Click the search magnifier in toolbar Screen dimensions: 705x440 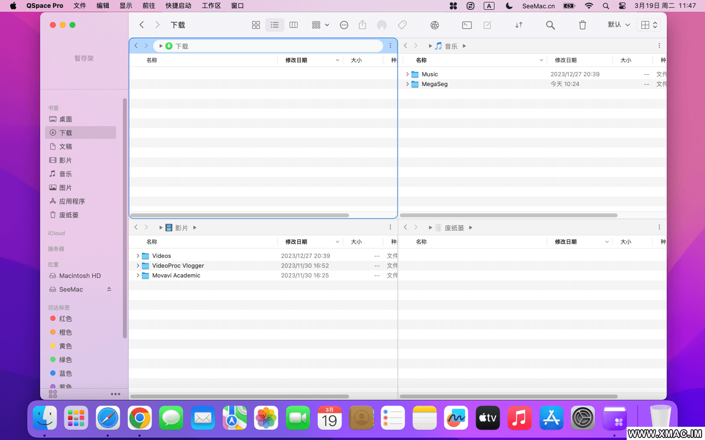point(550,25)
